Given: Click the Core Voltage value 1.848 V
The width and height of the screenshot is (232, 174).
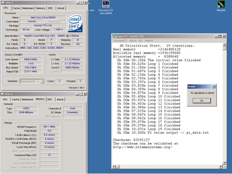Looking at the screenshot, I should click(x=59, y=30).
